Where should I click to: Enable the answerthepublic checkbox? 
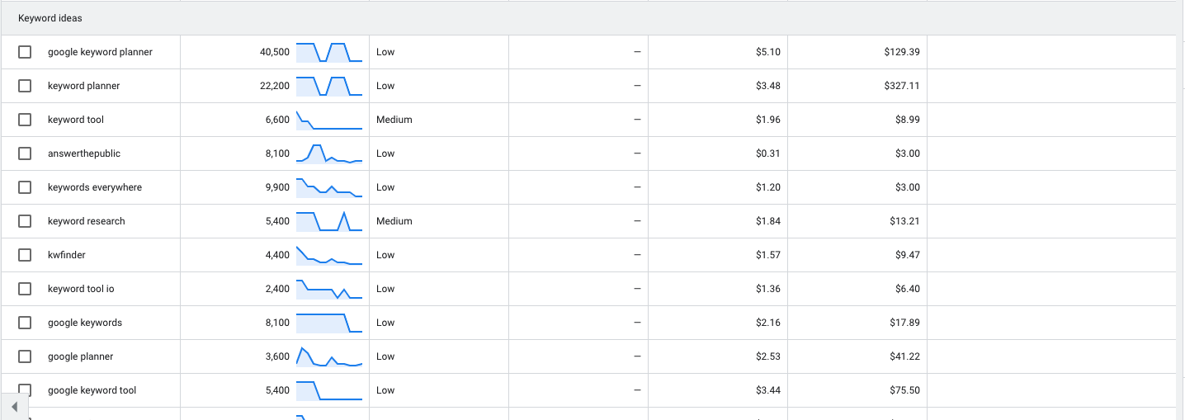coord(25,153)
